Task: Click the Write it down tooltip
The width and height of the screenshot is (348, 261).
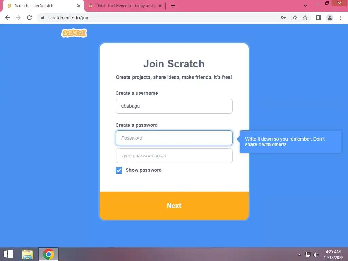Action: (291, 142)
